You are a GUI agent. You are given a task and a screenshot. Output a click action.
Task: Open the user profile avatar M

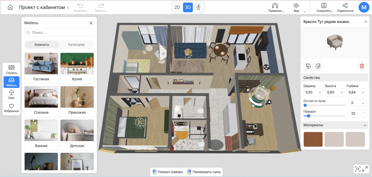364,7
